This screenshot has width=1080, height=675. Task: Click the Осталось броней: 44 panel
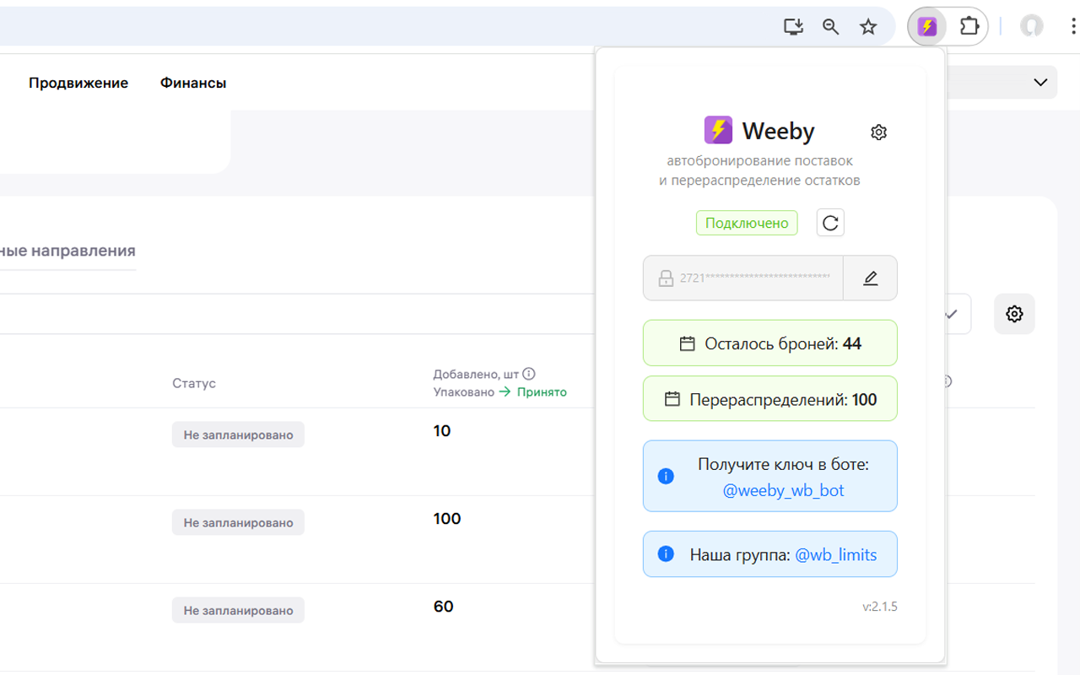point(770,343)
